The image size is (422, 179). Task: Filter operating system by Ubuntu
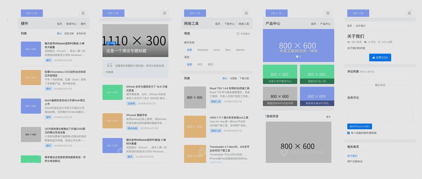(x=240, y=50)
